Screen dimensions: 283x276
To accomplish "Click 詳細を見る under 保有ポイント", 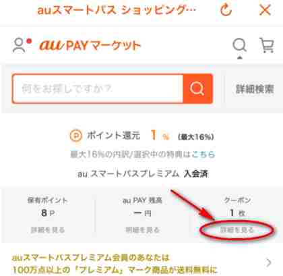I will coord(48,229).
